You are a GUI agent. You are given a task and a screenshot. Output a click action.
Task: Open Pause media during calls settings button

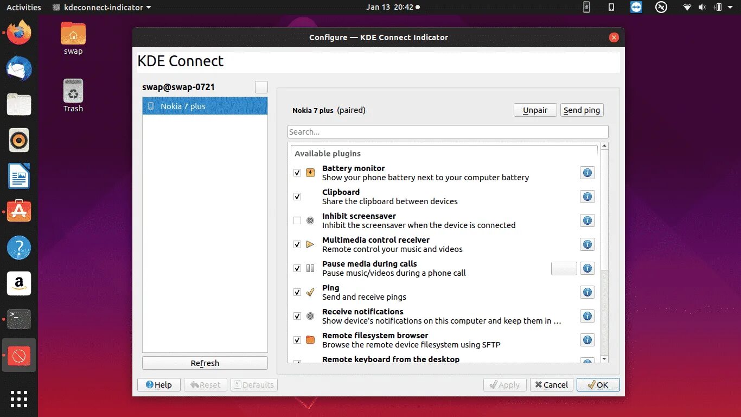pyautogui.click(x=564, y=268)
